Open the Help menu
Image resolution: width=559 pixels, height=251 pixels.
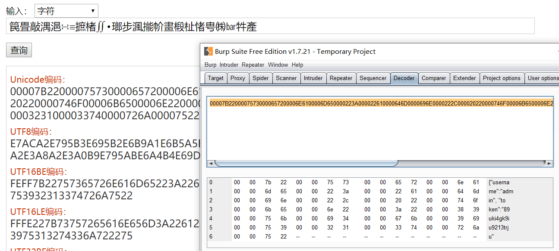coord(297,65)
